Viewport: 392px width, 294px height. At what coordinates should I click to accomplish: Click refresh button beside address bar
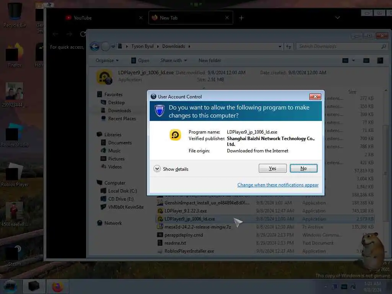click(x=289, y=46)
